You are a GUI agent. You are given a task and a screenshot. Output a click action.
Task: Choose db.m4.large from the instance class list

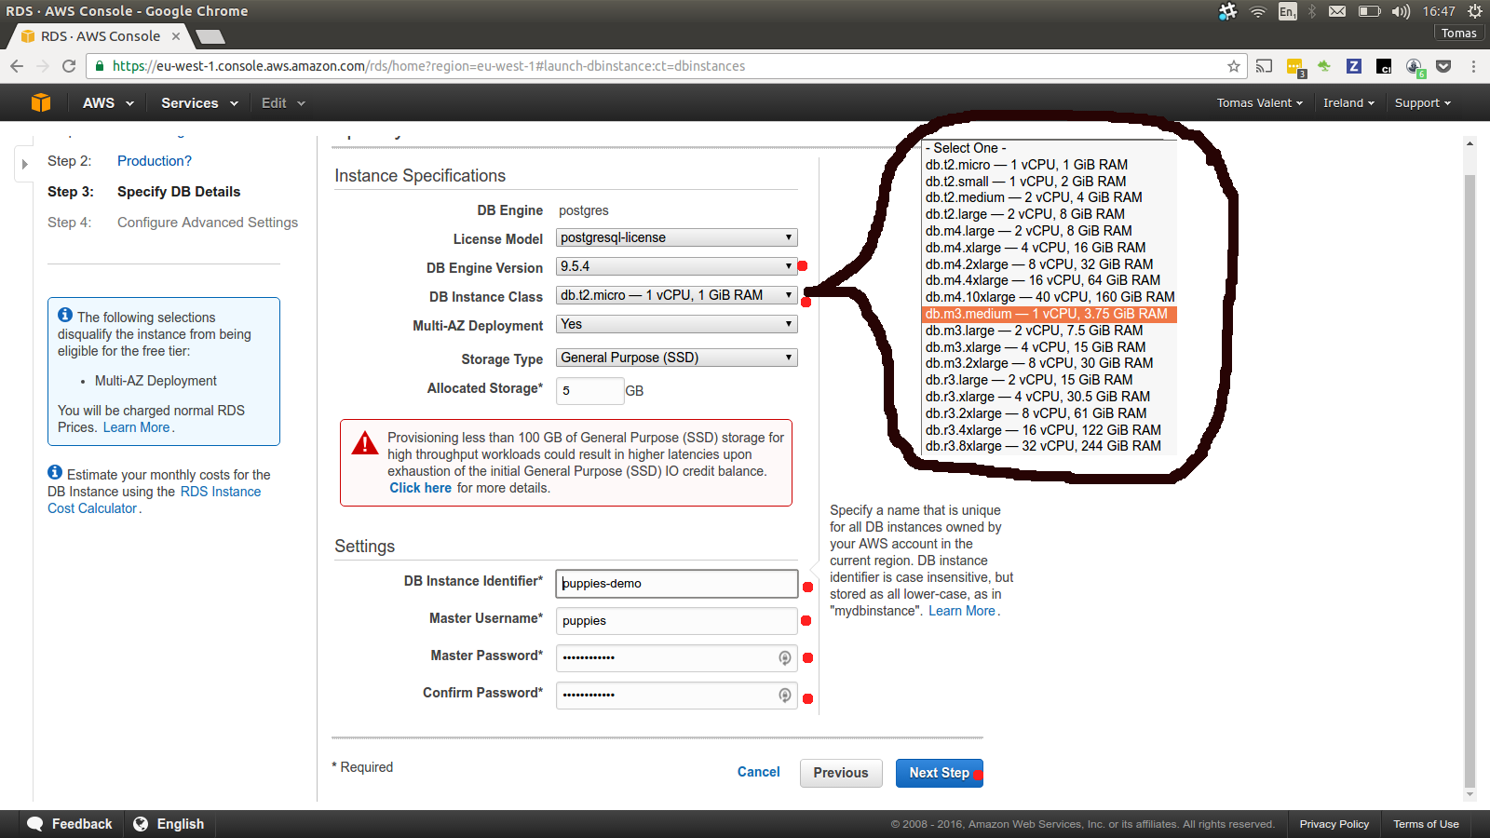tap(1050, 231)
